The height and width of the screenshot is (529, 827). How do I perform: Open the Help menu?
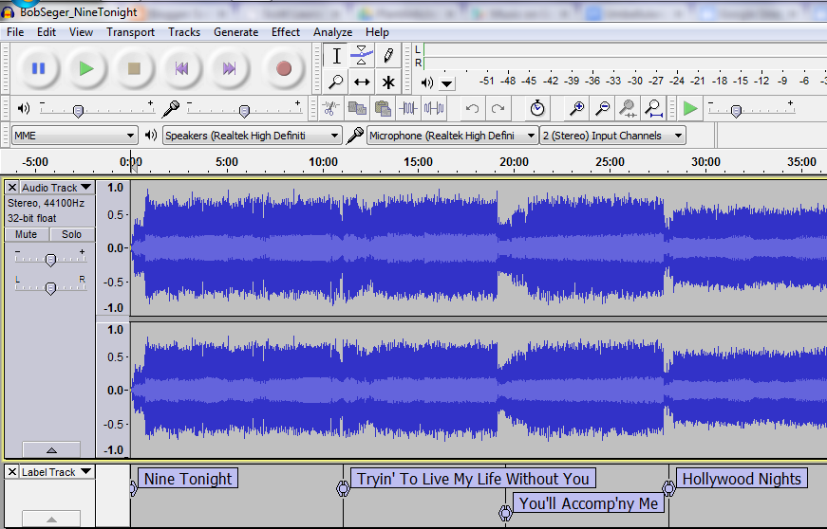click(x=377, y=32)
